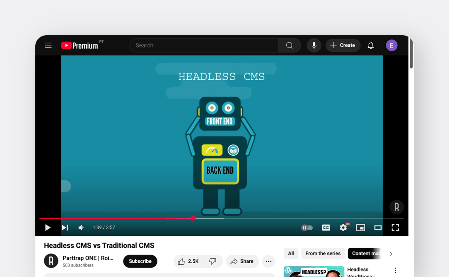
Task: Select the All filter chip
Action: (291, 253)
